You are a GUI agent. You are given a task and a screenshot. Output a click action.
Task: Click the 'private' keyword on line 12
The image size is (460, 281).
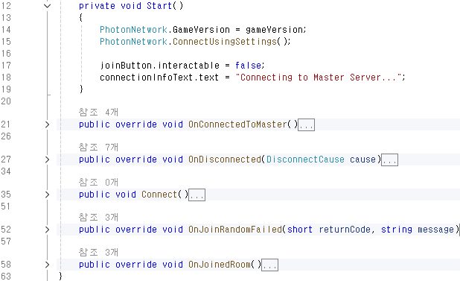(97, 6)
